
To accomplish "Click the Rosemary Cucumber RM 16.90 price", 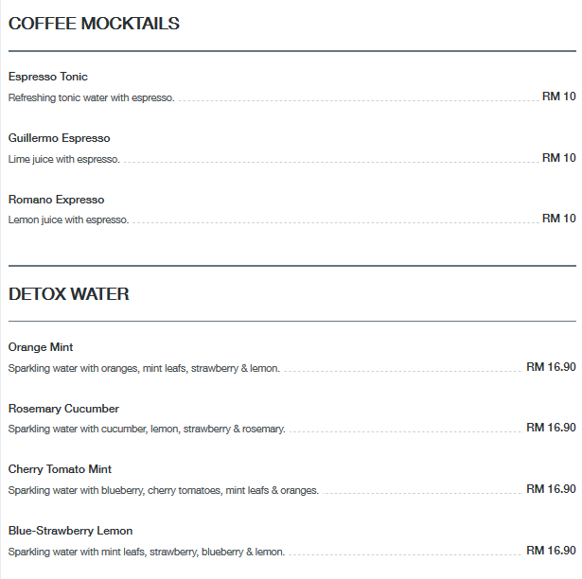I will pyautogui.click(x=551, y=428).
